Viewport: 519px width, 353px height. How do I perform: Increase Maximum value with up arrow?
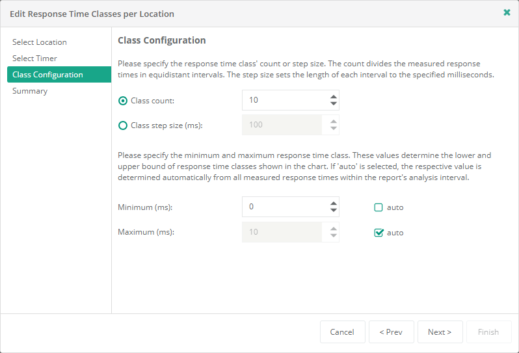point(333,229)
